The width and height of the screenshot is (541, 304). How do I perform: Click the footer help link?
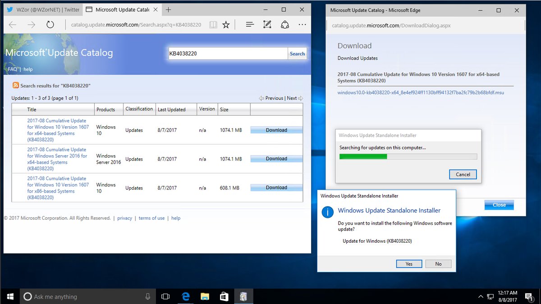tap(176, 218)
